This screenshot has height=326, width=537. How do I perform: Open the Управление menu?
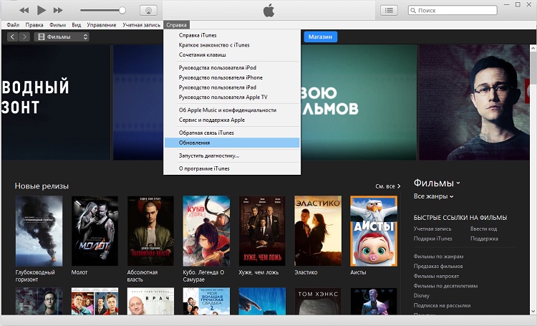coord(102,25)
